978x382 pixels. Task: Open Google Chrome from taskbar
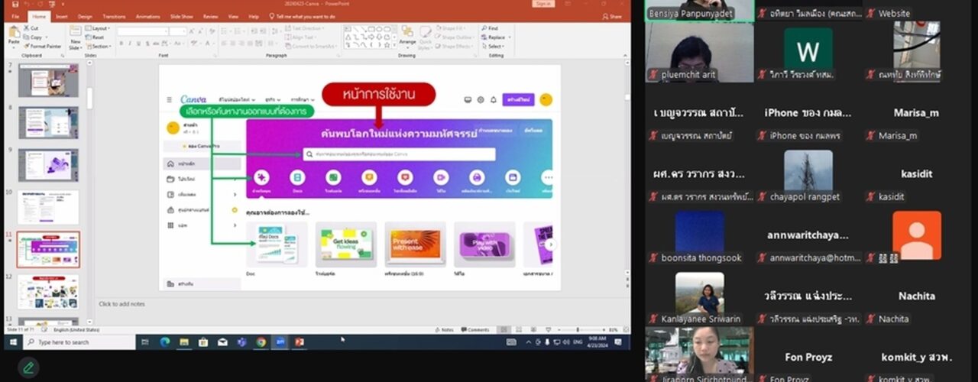(x=261, y=342)
